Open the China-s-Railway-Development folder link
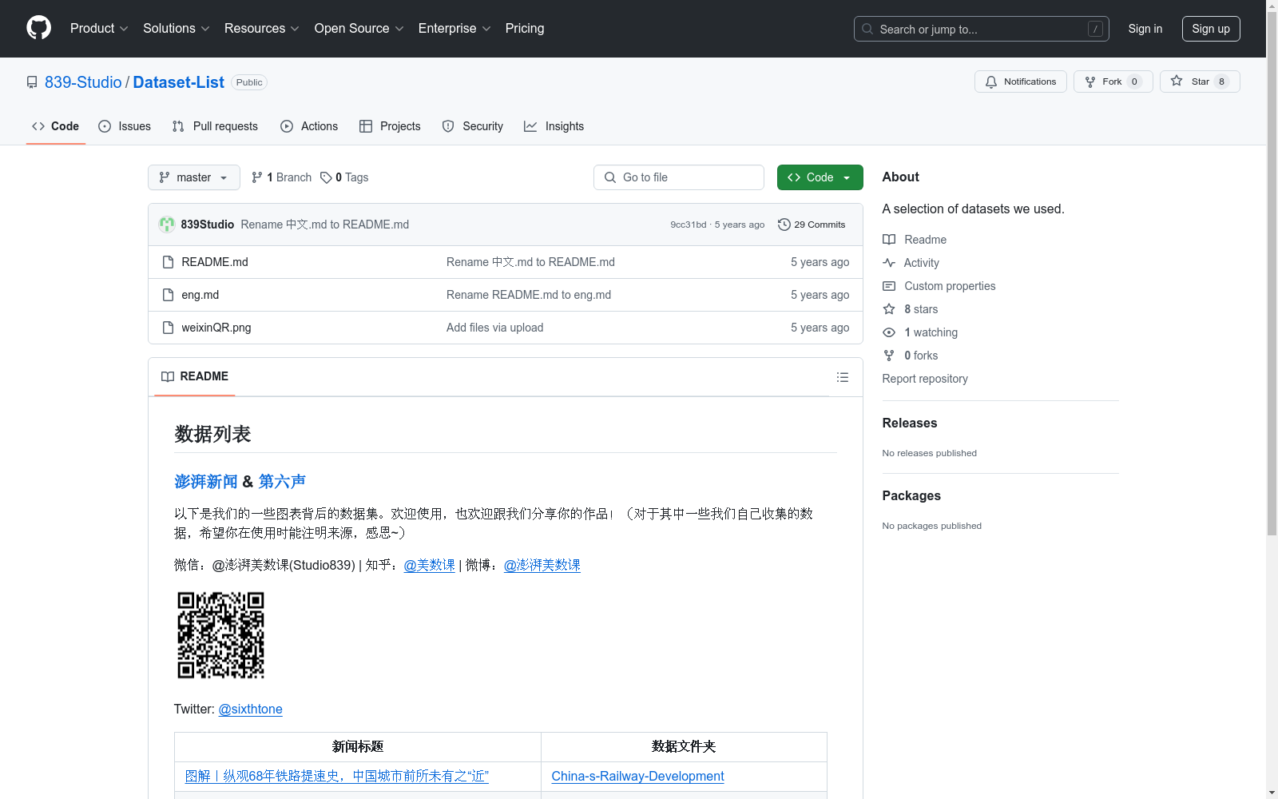Image resolution: width=1278 pixels, height=799 pixels. (637, 776)
